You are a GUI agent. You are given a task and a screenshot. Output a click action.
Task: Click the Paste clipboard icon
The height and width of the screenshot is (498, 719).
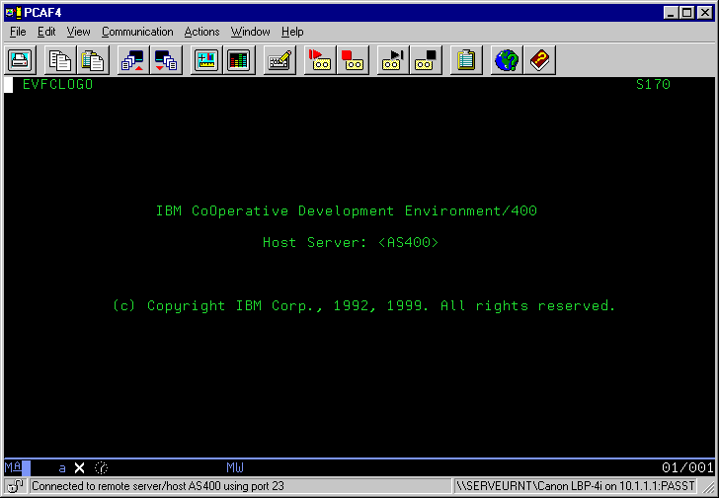[94, 60]
